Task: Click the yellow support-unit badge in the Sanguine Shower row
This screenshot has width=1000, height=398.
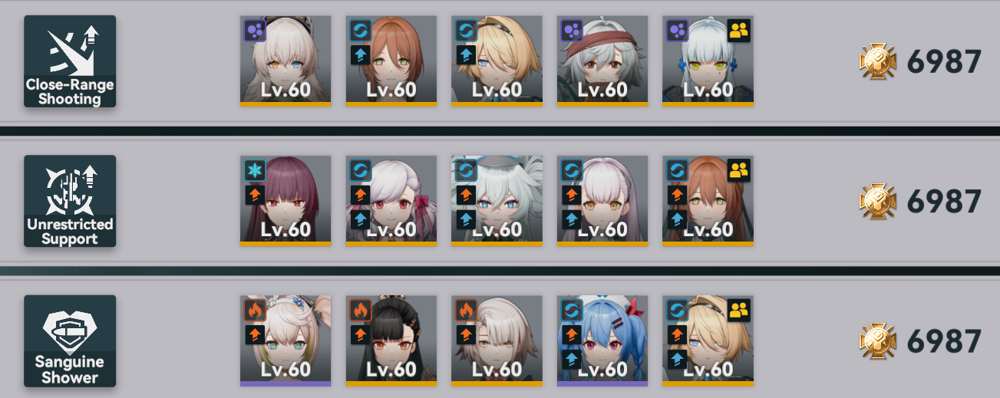Action: (738, 310)
